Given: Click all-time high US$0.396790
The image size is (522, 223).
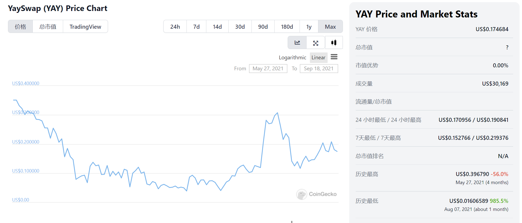Looking at the screenshot, I should point(472,174).
